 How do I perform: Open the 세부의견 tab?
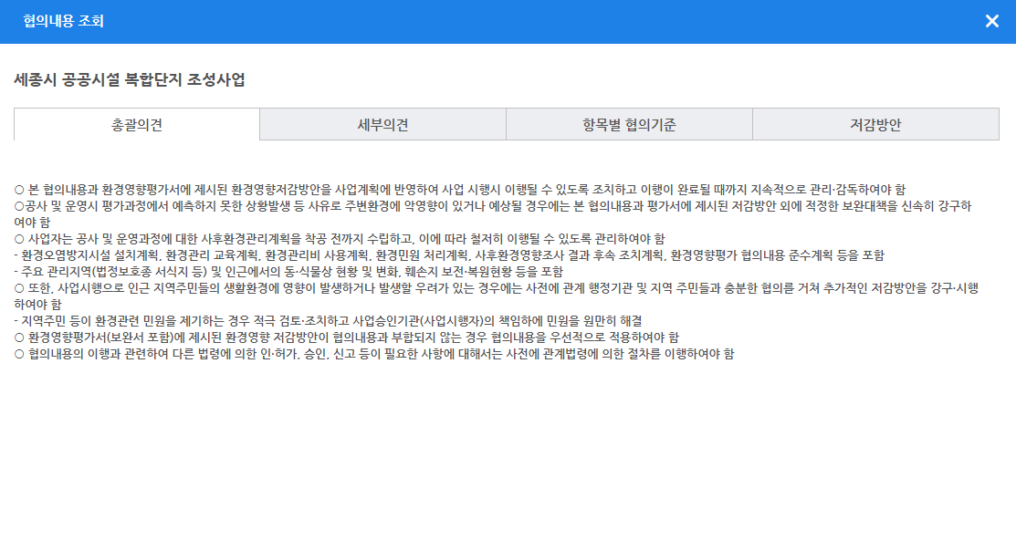click(382, 125)
